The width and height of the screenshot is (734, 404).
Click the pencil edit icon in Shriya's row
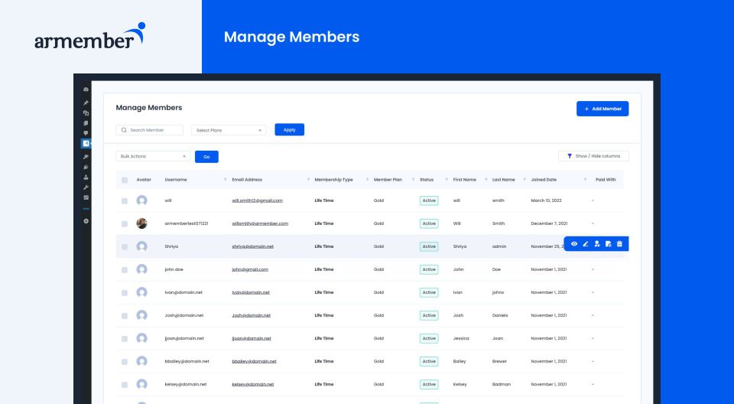pyautogui.click(x=586, y=244)
